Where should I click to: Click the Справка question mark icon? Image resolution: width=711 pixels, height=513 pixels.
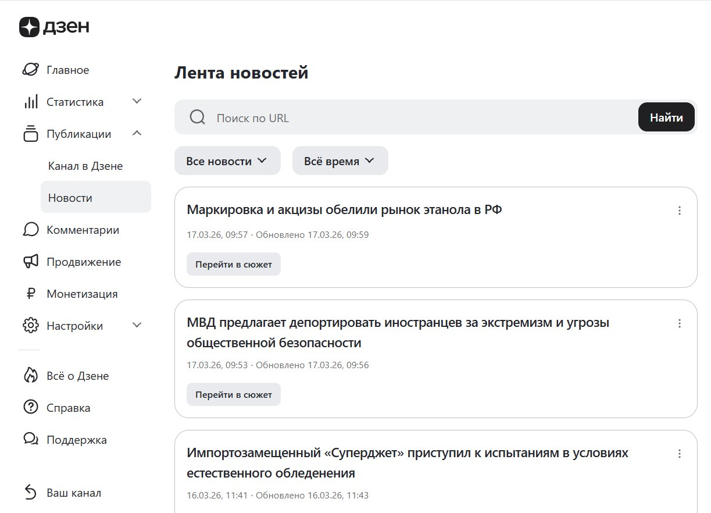30,408
